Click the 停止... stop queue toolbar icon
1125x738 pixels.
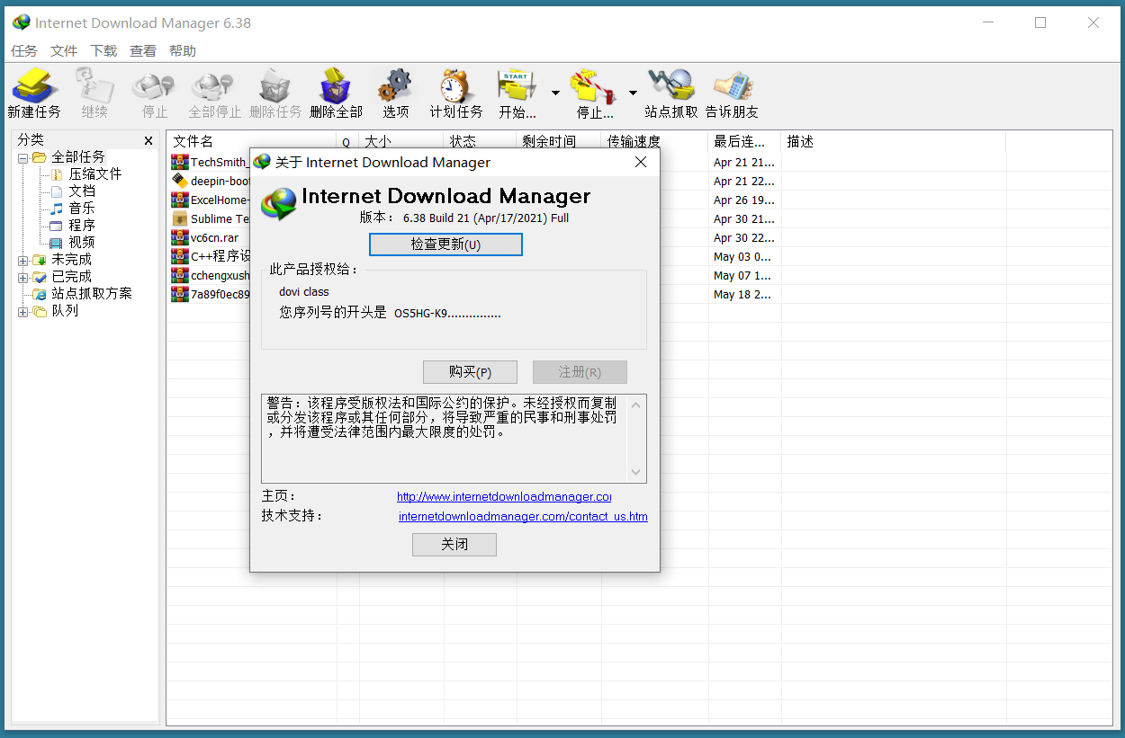click(594, 86)
